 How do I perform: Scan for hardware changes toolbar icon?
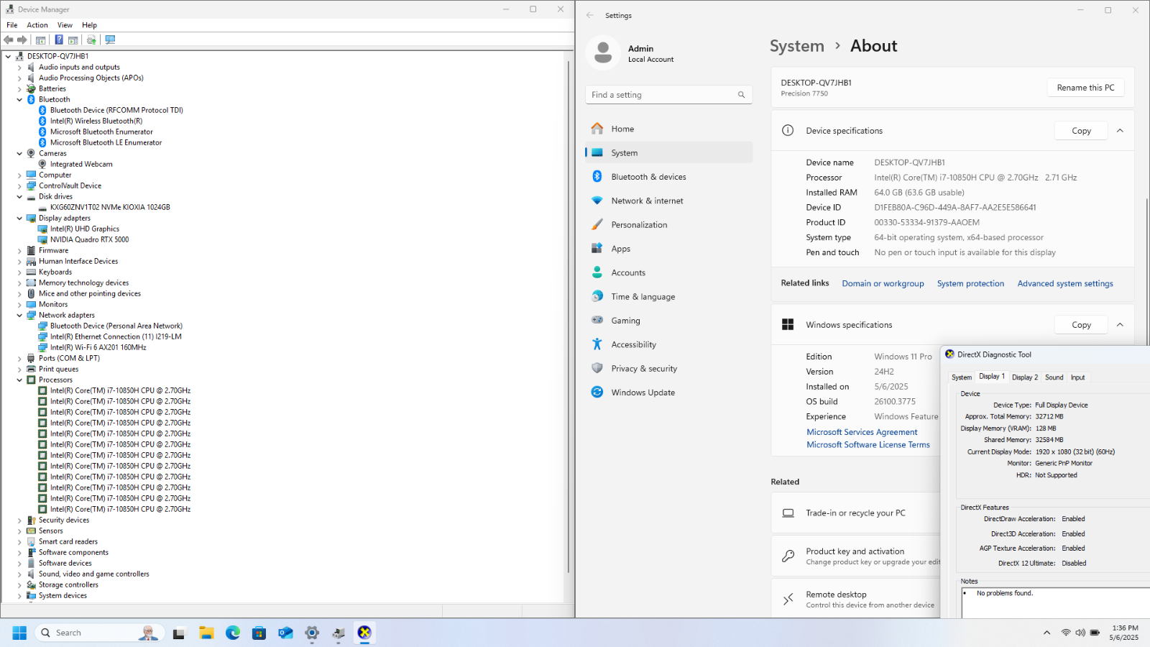[110, 40]
